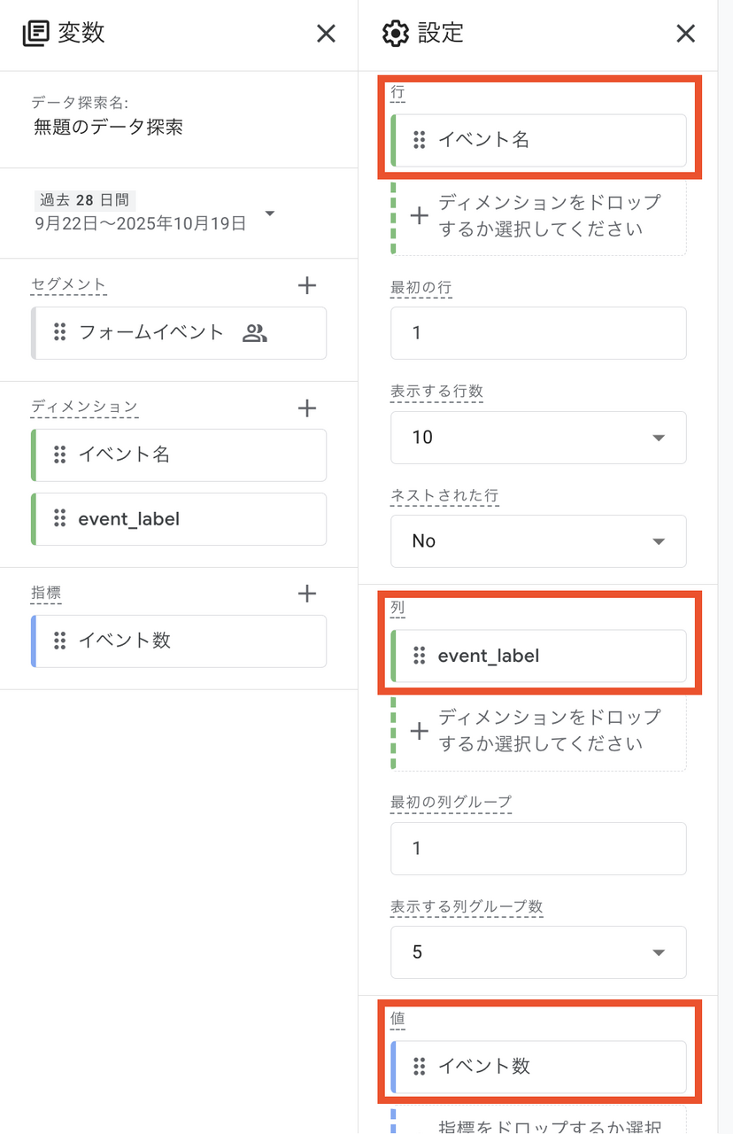Select the イベント数 chip in 値
The height and width of the screenshot is (1134, 733).
click(538, 1066)
